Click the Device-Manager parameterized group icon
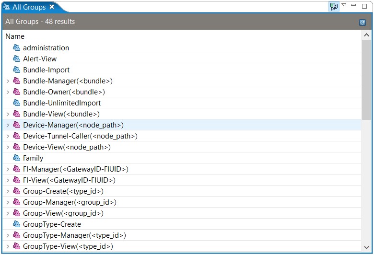374x255 pixels. (16, 125)
